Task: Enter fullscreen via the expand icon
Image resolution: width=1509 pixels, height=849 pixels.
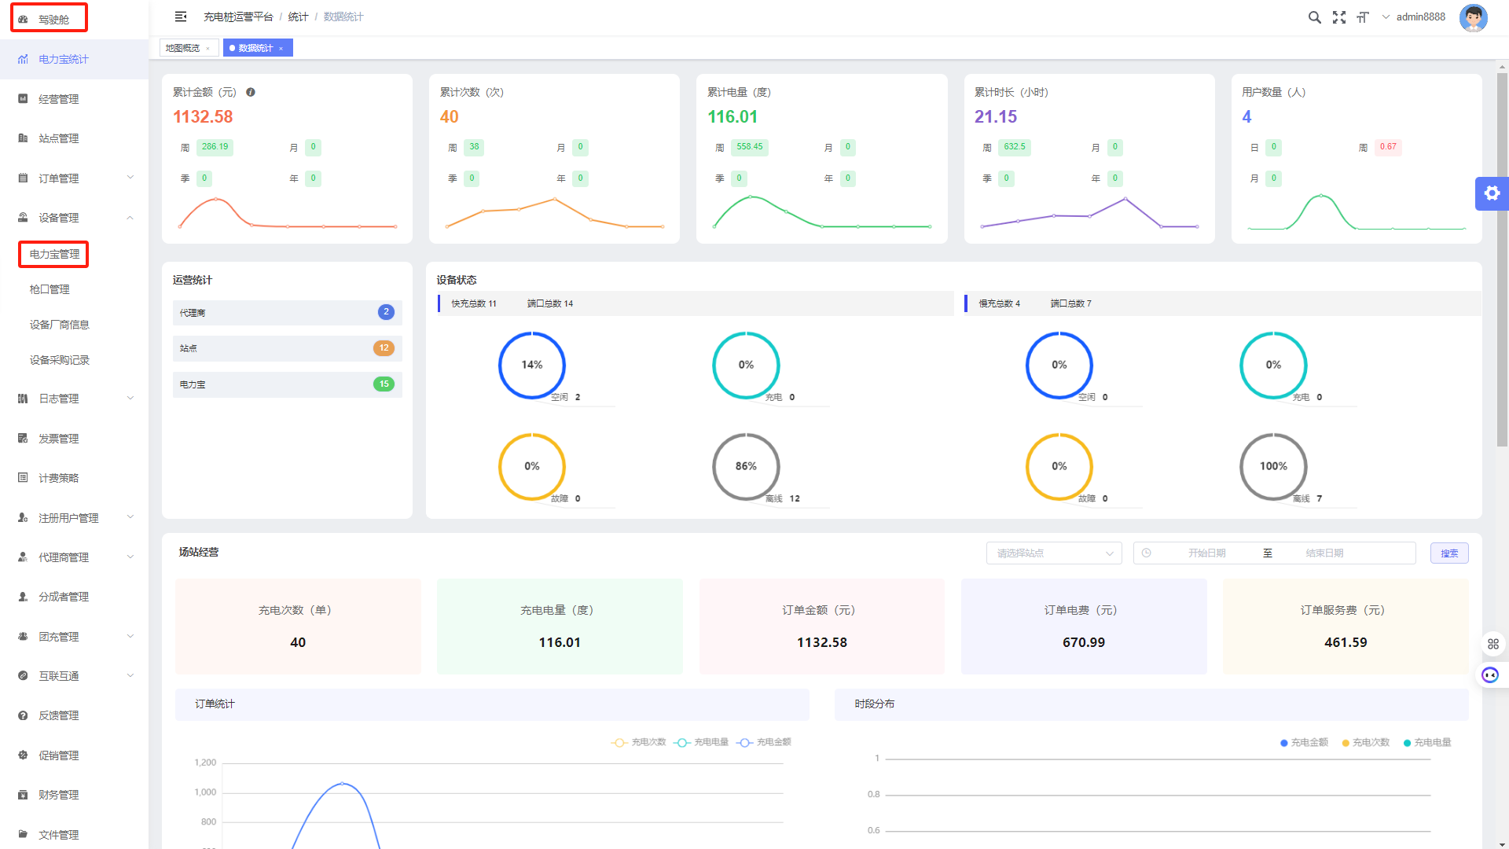Action: (x=1339, y=17)
